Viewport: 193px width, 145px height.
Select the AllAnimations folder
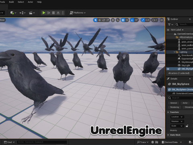tap(180, 37)
